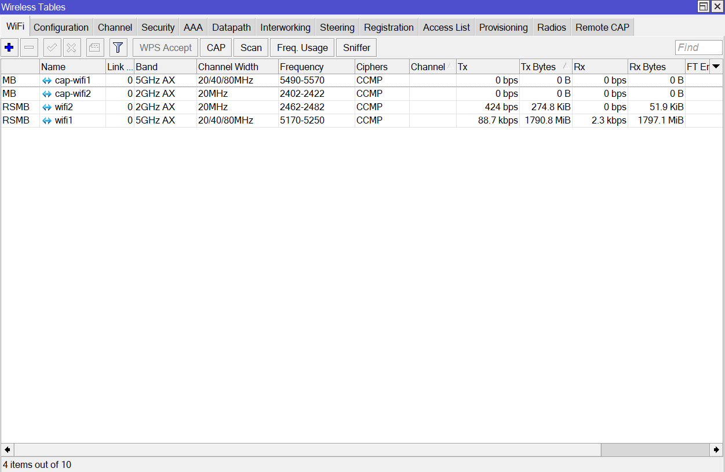Screen dimensions: 725x472
Task: Launch the Sniffer button
Action: point(356,48)
